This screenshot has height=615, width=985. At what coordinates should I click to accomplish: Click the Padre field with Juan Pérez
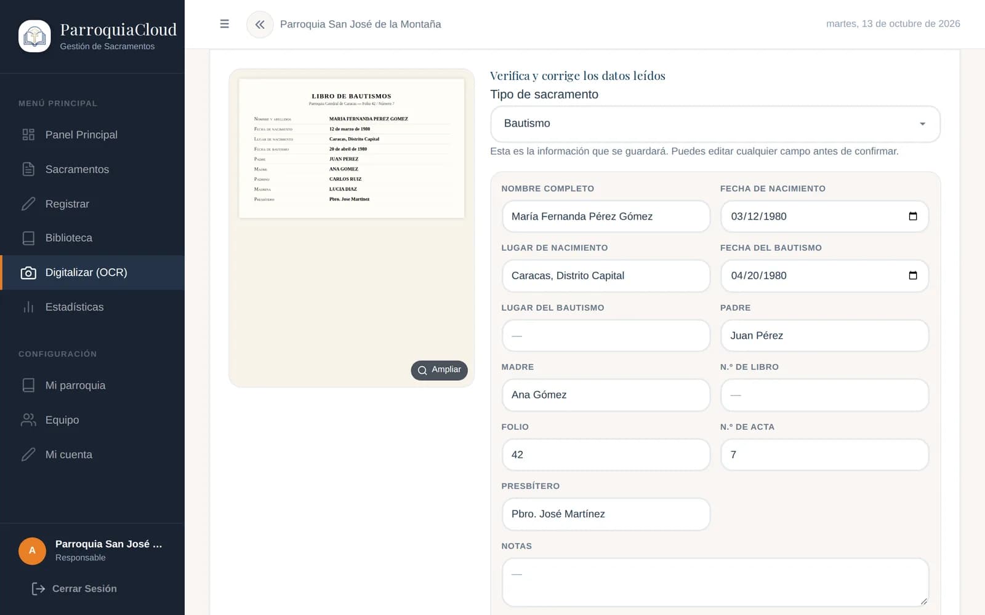tap(825, 335)
